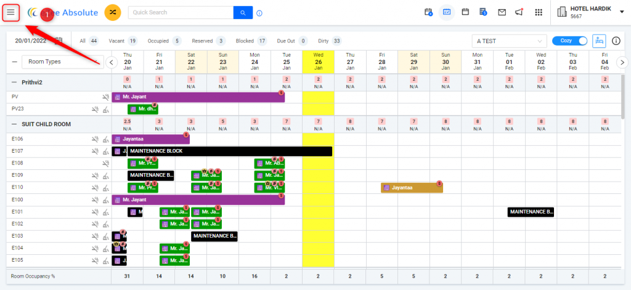Open the mail envelope icon
This screenshot has width=631, height=290.
502,12
